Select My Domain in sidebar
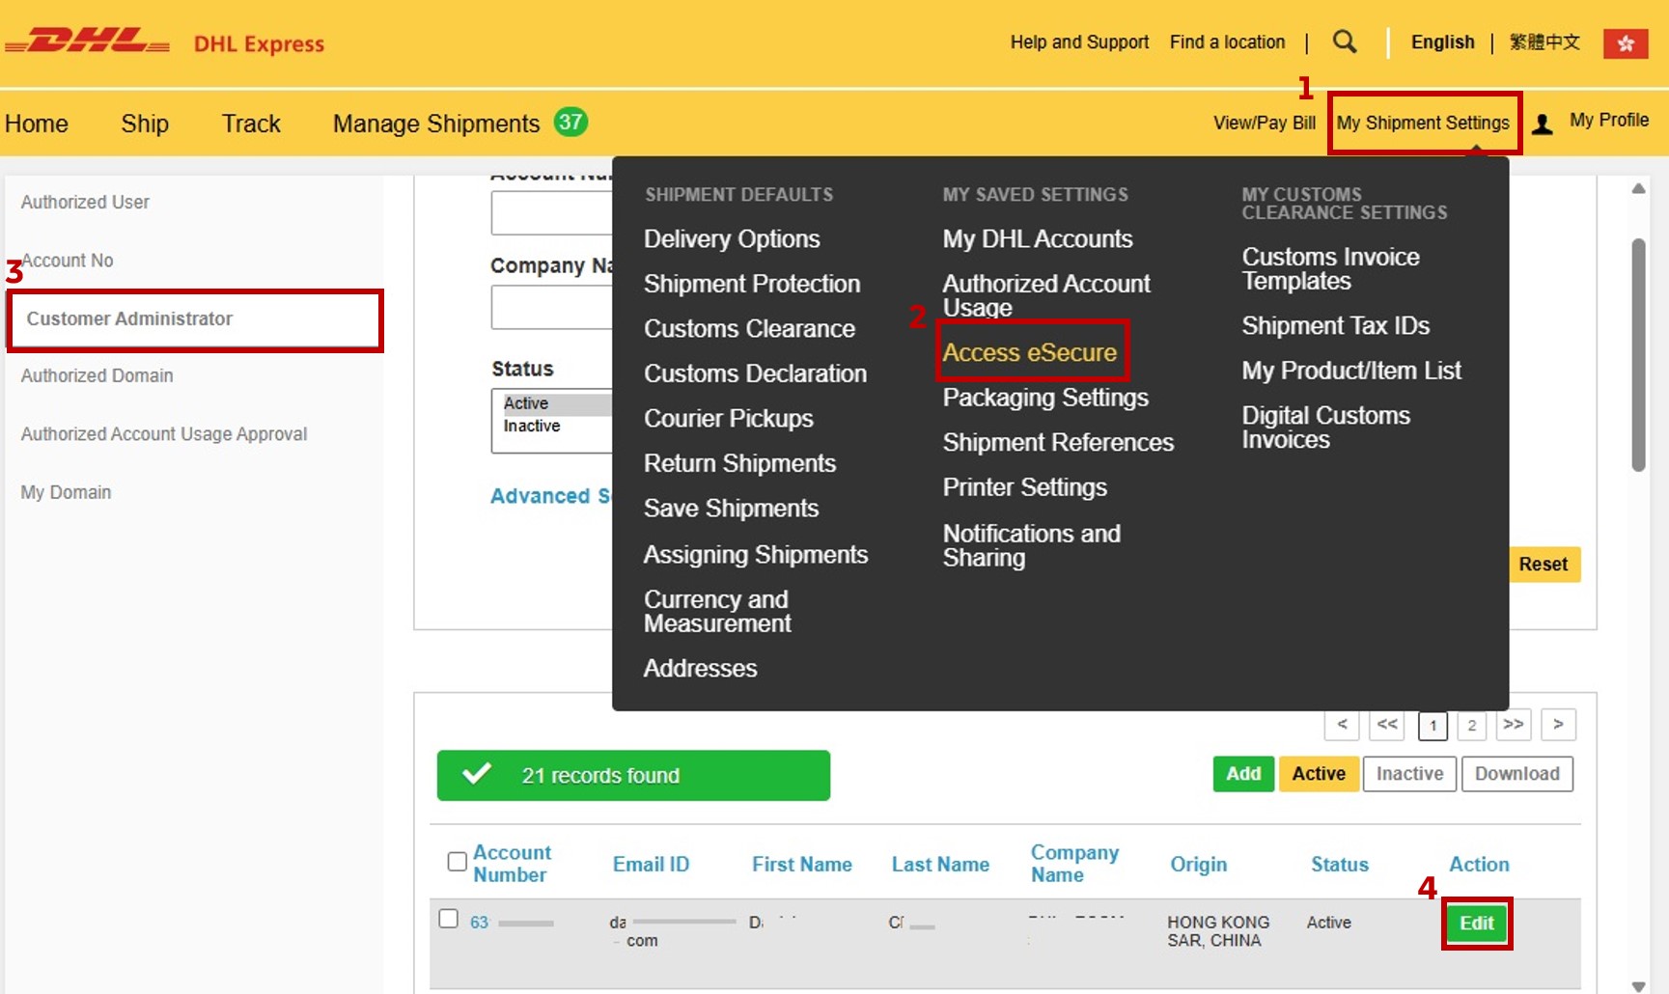This screenshot has height=994, width=1669. click(x=66, y=492)
